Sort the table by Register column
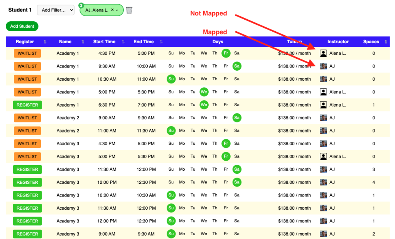Viewport: 395px width, 239px height. click(45, 42)
